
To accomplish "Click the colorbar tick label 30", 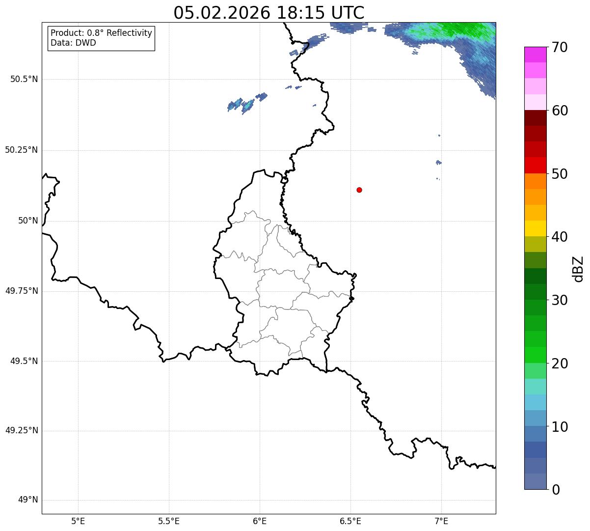I will tap(560, 300).
